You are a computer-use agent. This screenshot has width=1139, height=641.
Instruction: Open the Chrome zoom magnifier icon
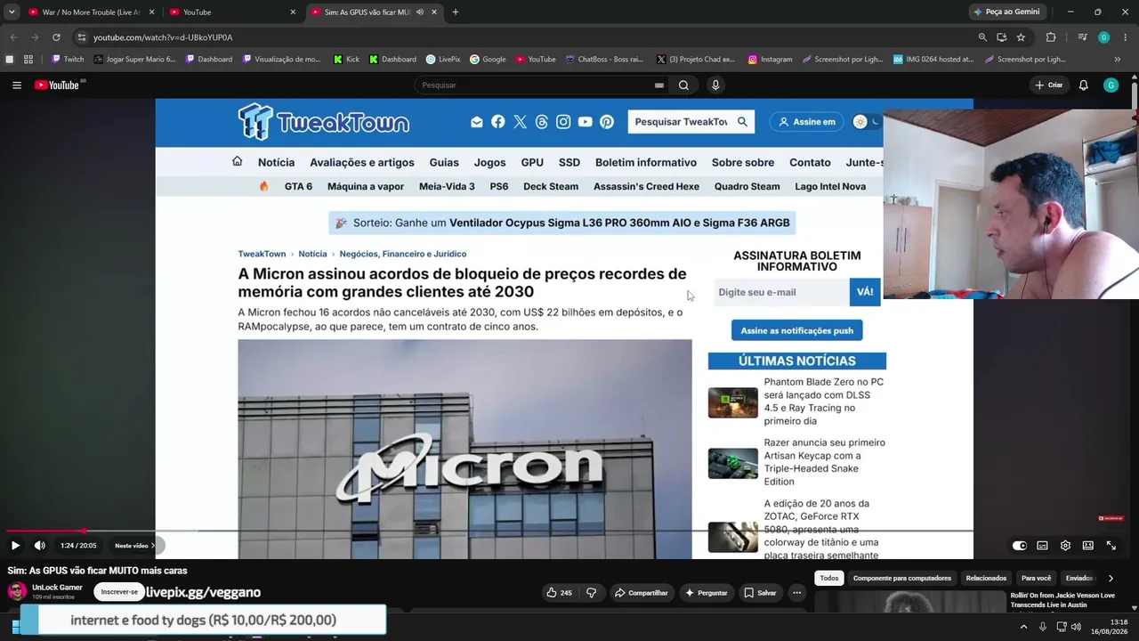click(x=982, y=37)
